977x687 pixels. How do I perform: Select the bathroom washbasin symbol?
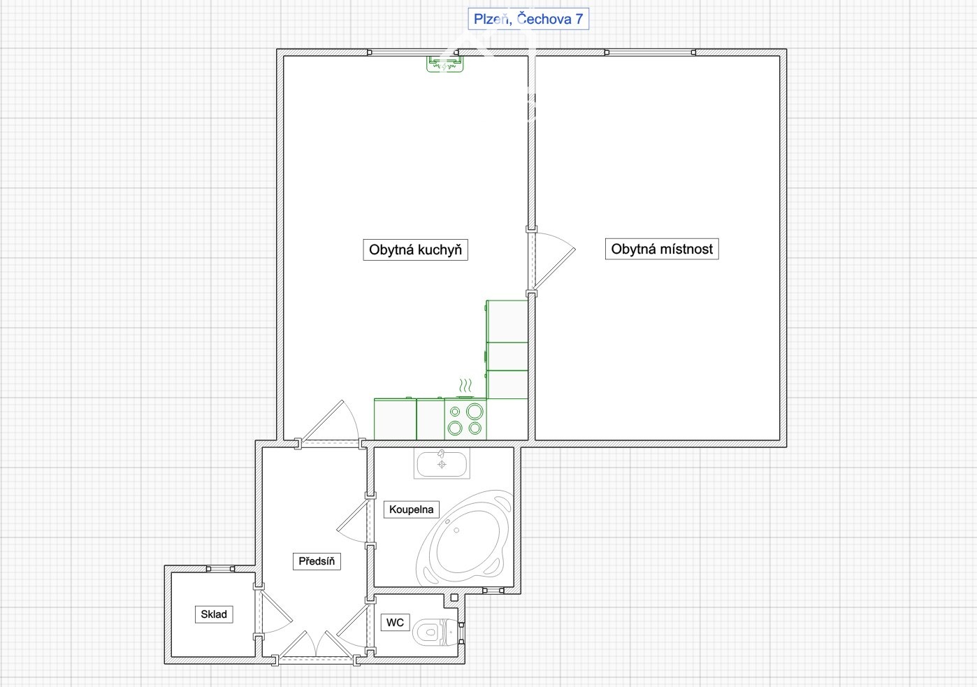pyautogui.click(x=442, y=463)
